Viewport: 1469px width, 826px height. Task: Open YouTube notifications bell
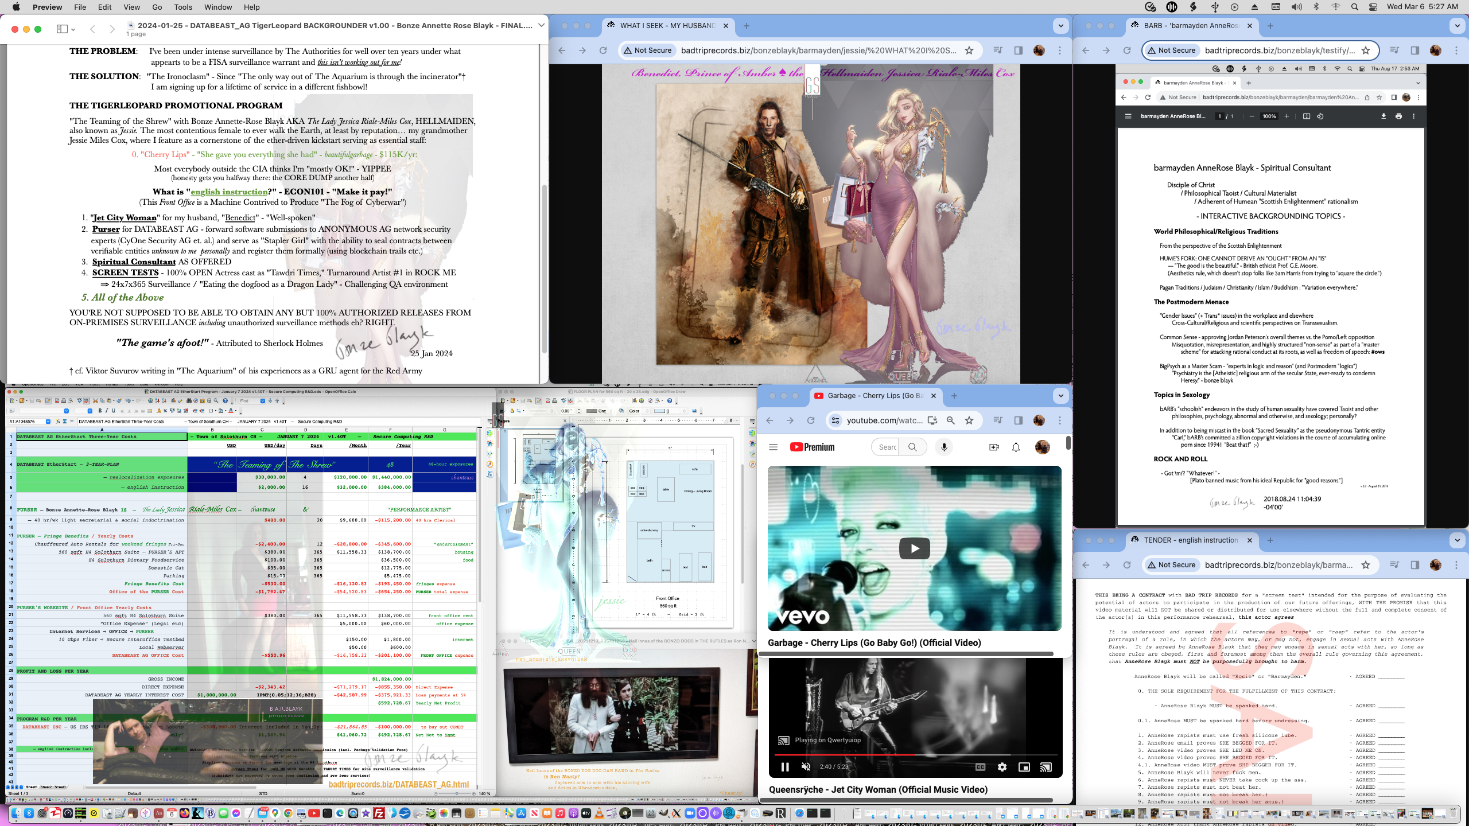tap(1016, 447)
